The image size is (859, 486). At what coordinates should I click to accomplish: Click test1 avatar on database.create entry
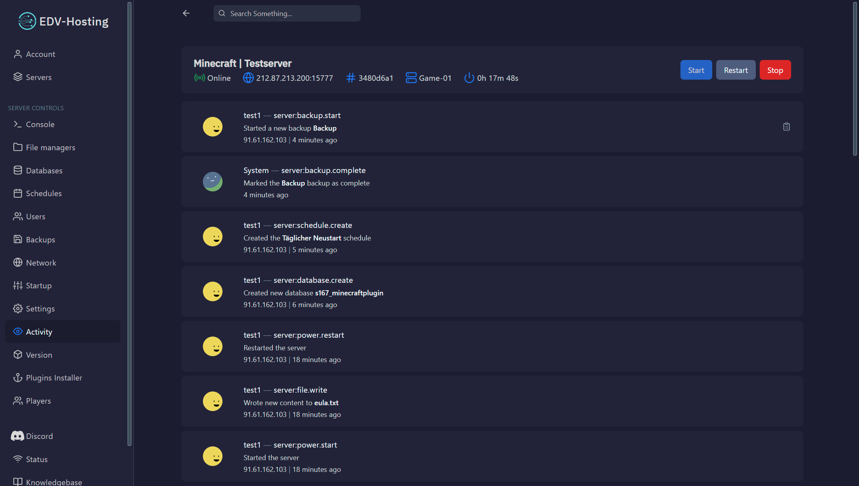coord(213,291)
